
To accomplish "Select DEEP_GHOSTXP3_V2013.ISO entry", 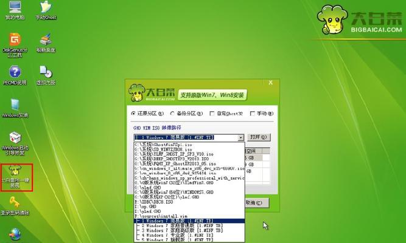I will click(x=189, y=159).
